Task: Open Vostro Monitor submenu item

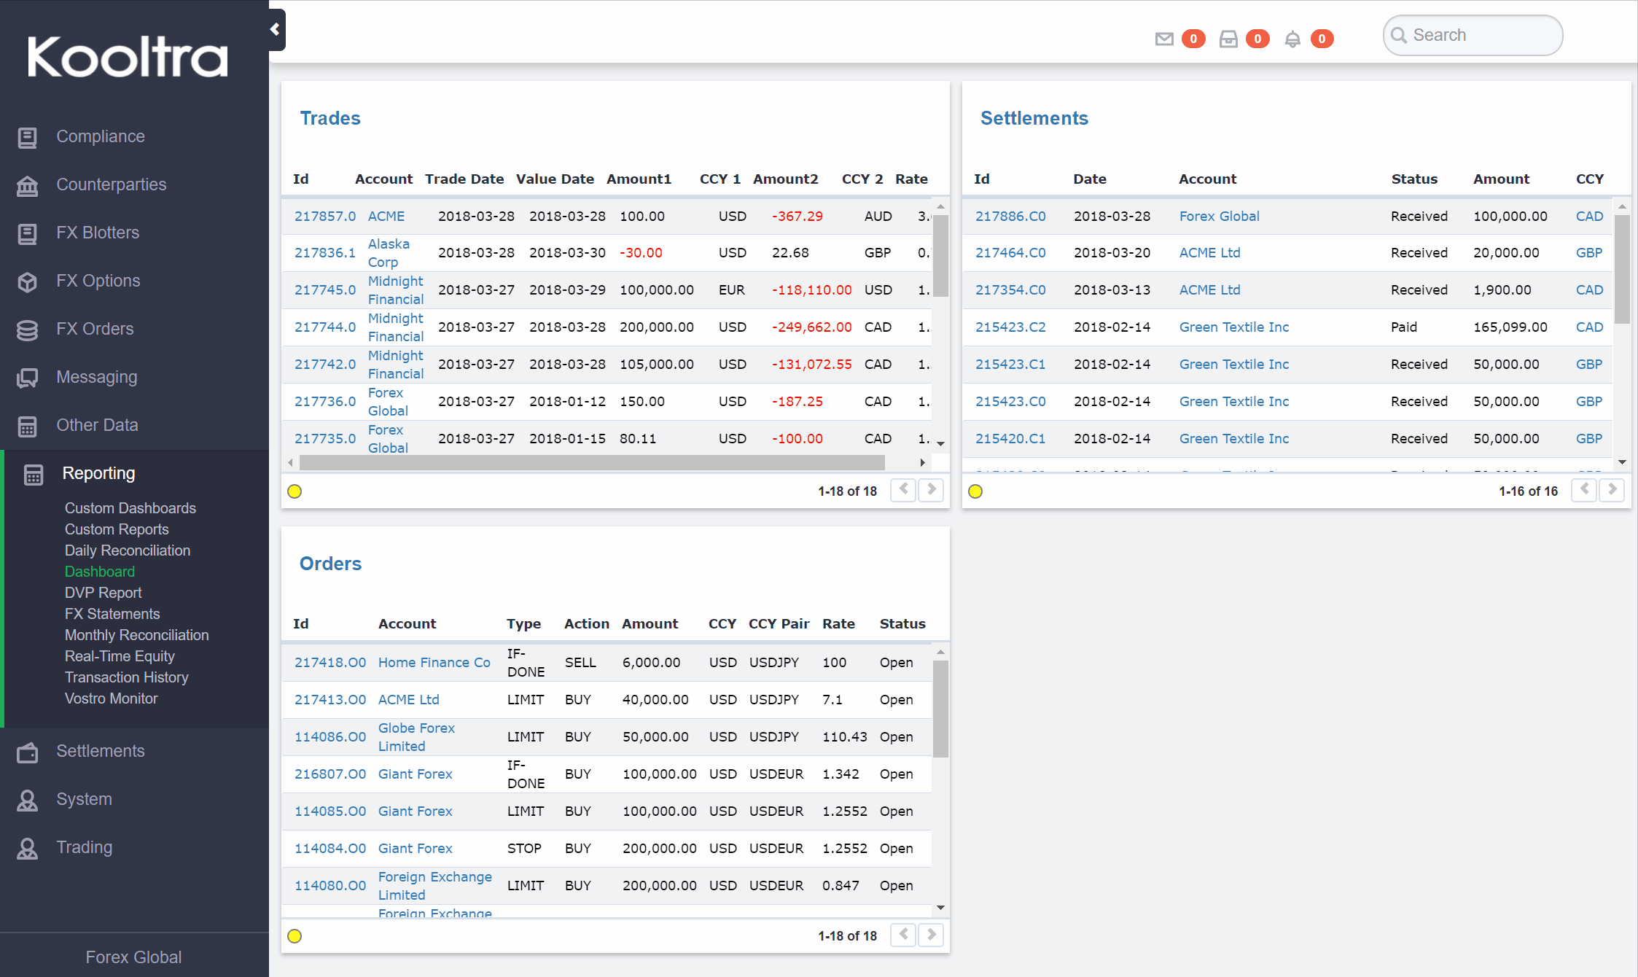Action: [111, 698]
